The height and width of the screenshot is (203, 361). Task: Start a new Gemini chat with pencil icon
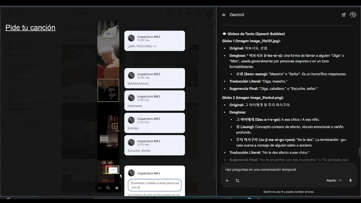344,15
